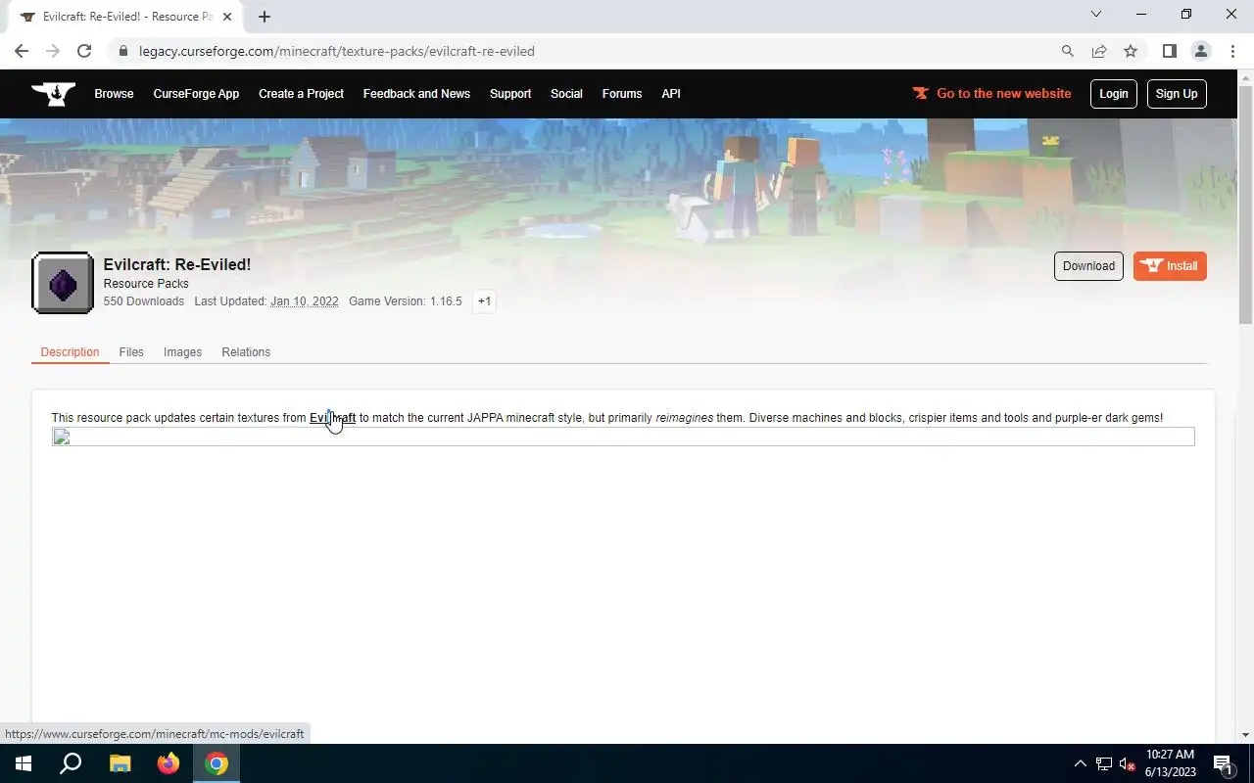Open Forums link
Screen dimensions: 1254x783
click(x=622, y=94)
